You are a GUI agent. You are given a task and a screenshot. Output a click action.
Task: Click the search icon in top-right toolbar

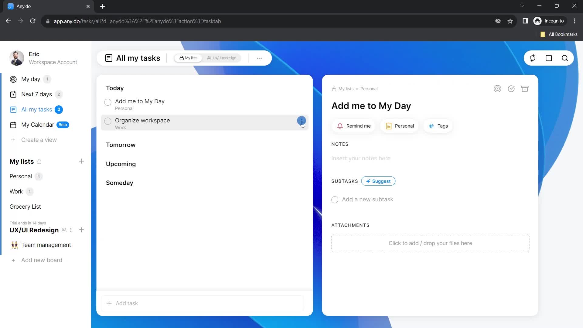point(565,58)
